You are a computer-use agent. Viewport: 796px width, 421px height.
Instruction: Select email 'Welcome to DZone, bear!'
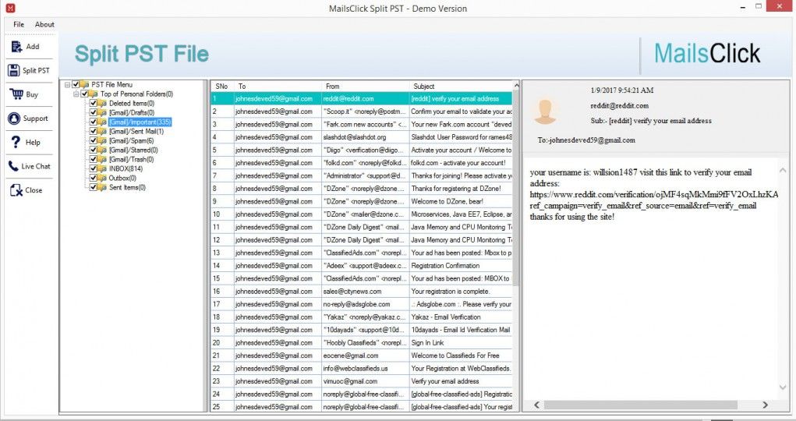point(362,201)
